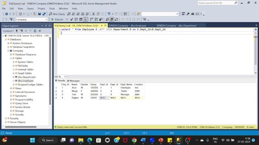The width and height of the screenshot is (259, 145).
Task: Click the wrench Properties icon in toolbar
Action: pyautogui.click(x=188, y=14)
